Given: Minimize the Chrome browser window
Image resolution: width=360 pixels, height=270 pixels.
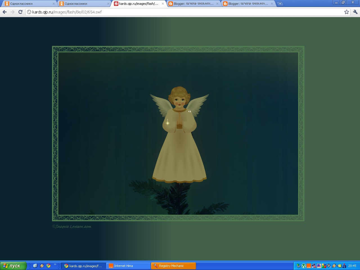Looking at the screenshot, I should [x=336, y=2].
